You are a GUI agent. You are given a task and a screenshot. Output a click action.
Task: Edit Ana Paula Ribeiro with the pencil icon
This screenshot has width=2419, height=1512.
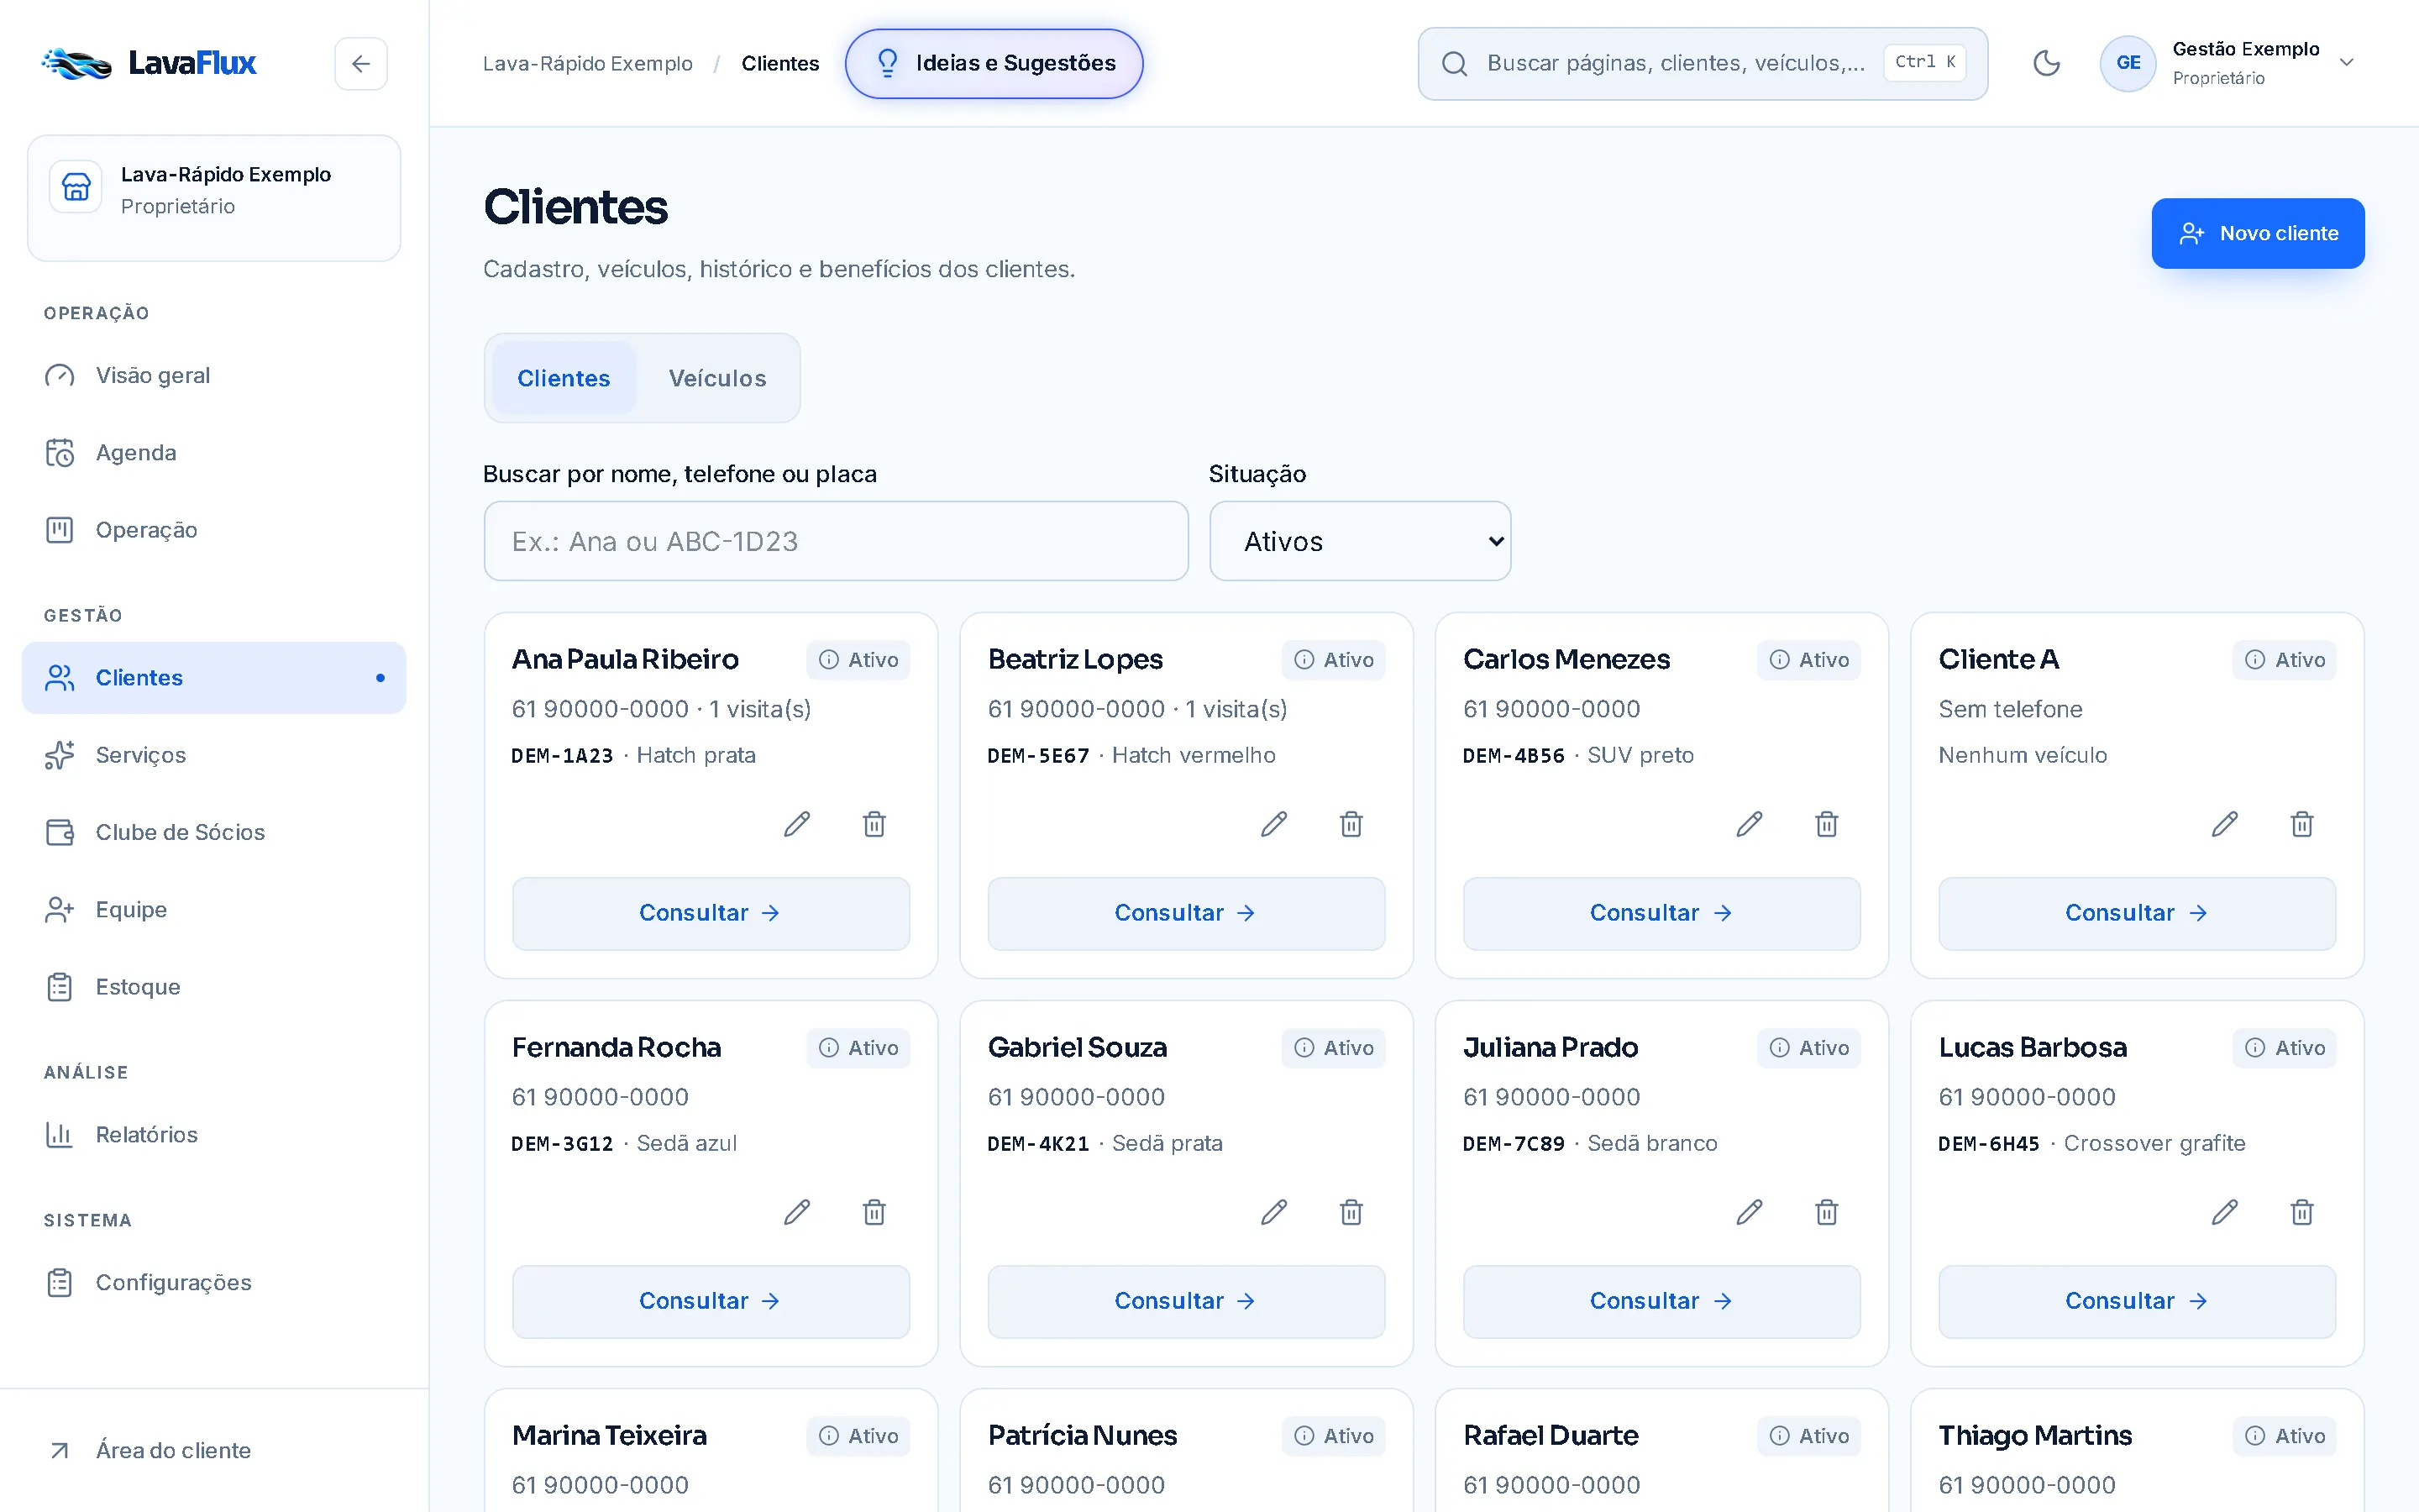796,824
